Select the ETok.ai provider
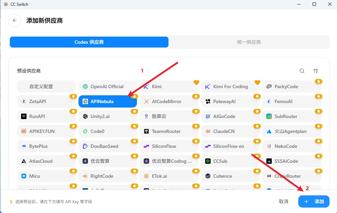Image resolution: width=337 pixels, height=213 pixels. [169, 176]
